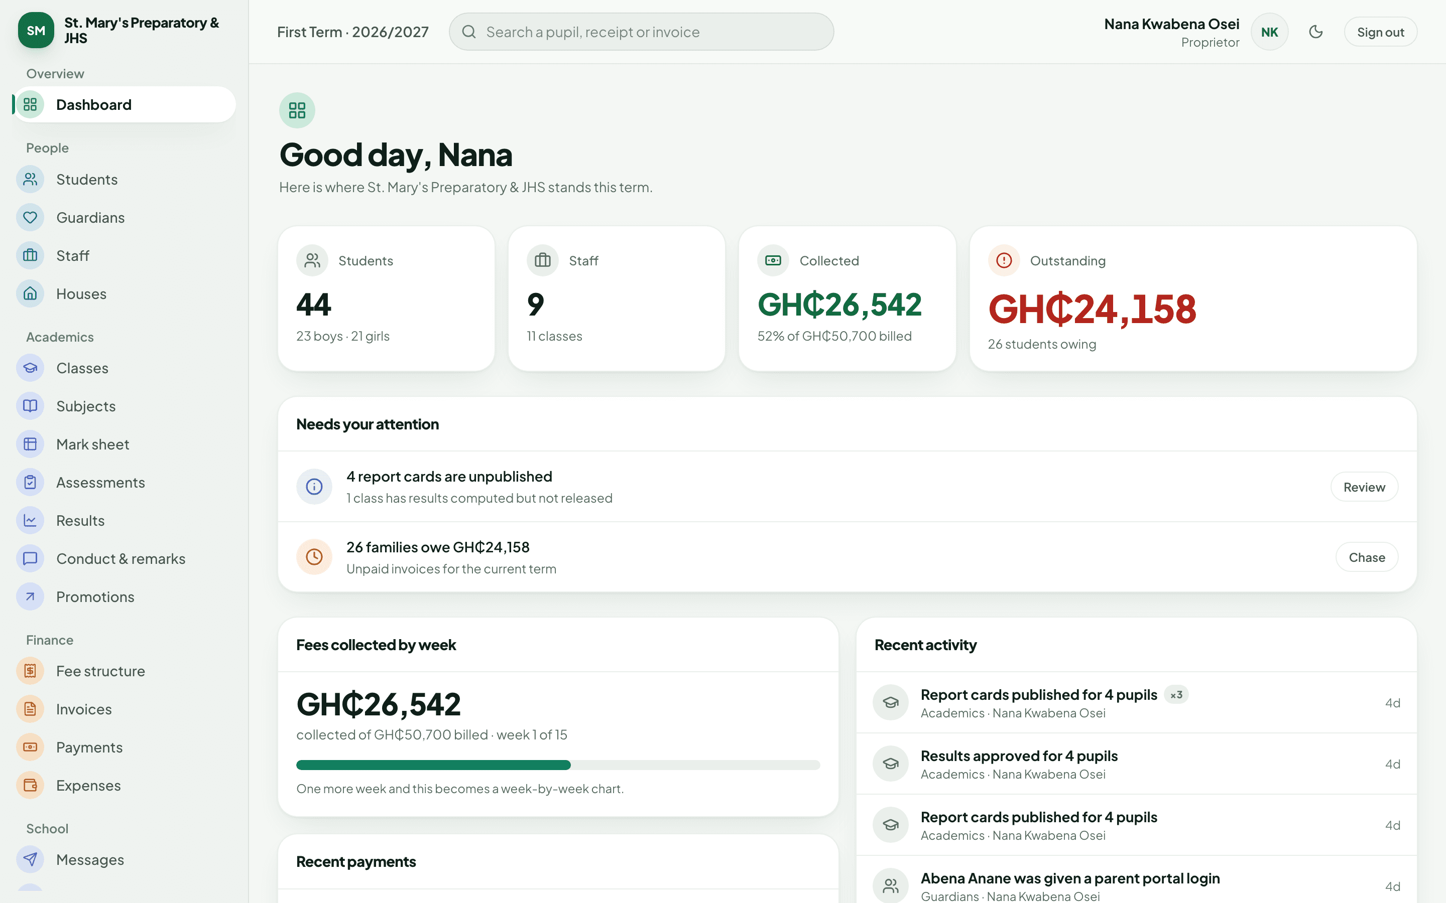This screenshot has height=903, width=1446.
Task: Open the Expenses section
Action: click(x=125, y=786)
